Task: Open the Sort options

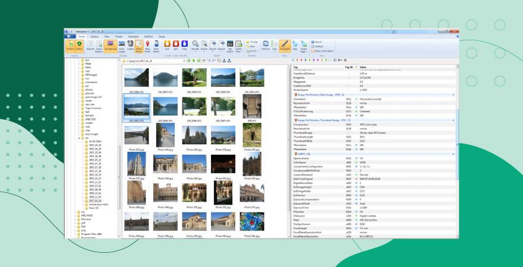Action: [274, 45]
